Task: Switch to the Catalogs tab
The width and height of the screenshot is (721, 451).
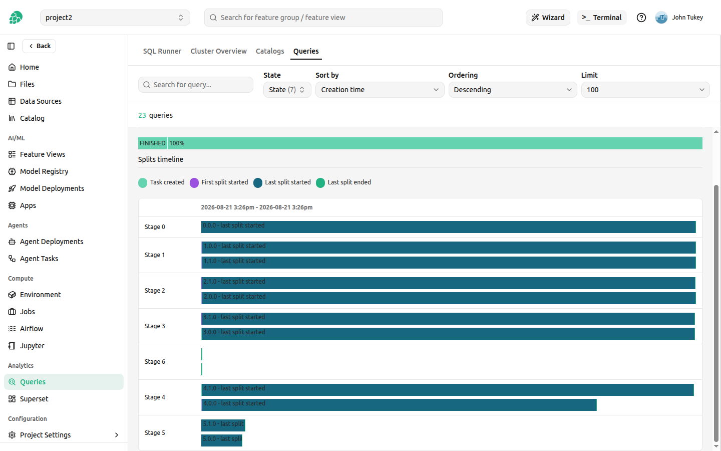Action: [270, 51]
